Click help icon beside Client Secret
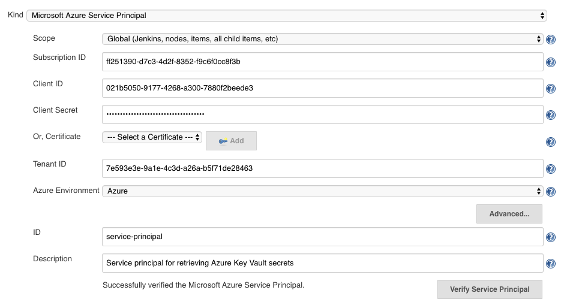 point(550,115)
